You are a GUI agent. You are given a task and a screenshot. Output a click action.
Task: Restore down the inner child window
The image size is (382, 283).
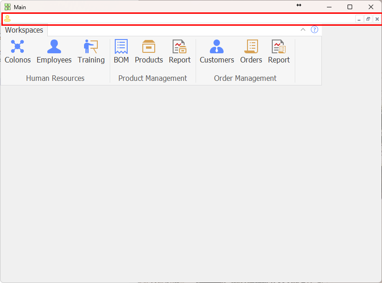(368, 19)
